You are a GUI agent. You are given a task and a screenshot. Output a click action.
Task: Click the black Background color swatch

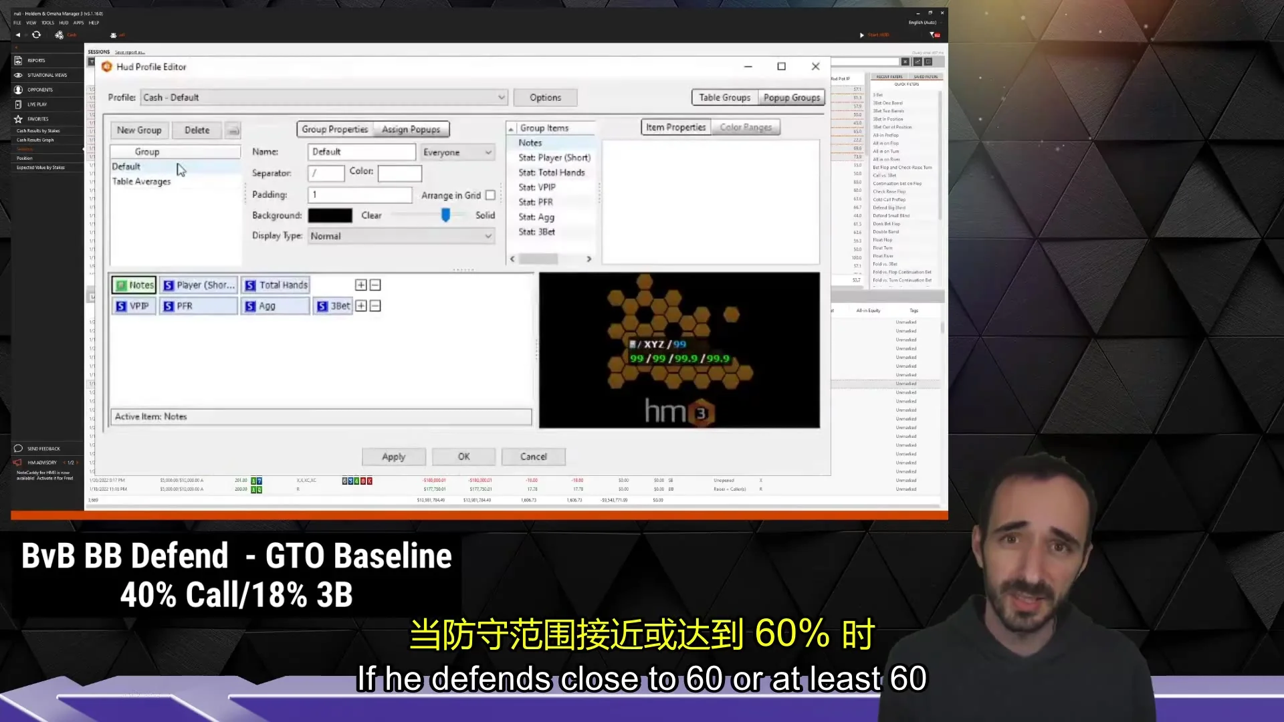(330, 216)
